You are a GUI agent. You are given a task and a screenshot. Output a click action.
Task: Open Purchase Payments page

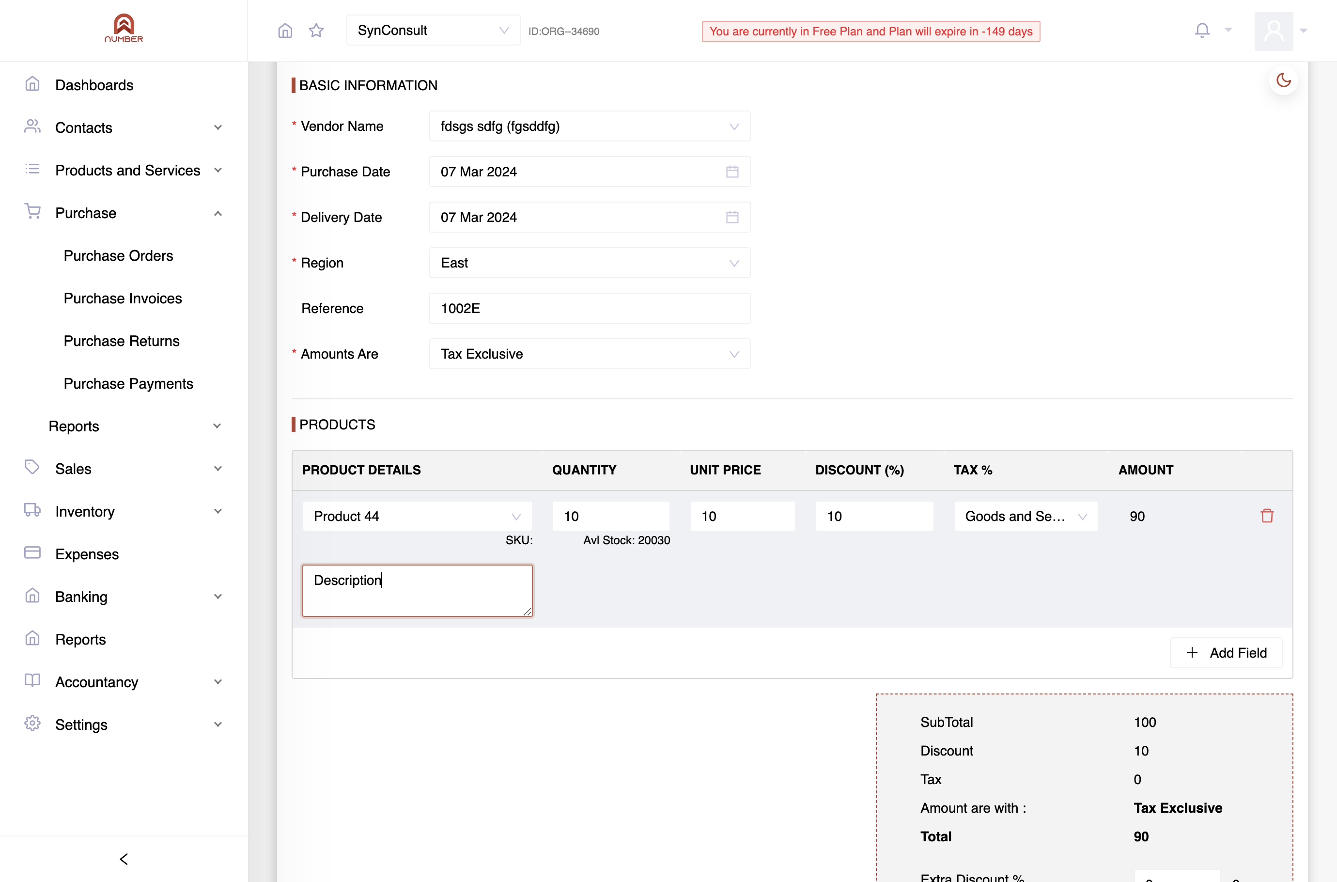pos(129,384)
